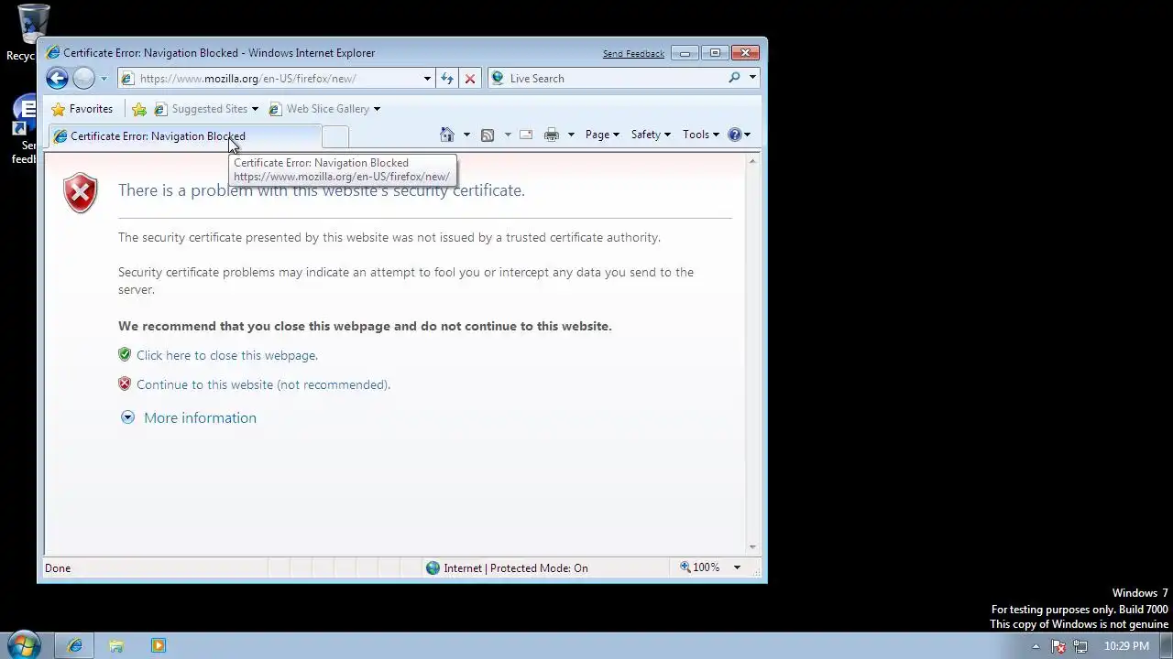
Task: Refresh the page with the Refresh icon
Action: point(447,79)
